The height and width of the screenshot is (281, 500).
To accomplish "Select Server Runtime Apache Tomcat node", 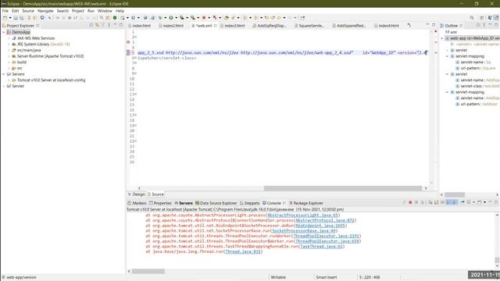I will [x=50, y=56].
